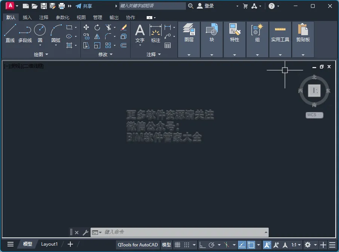Open the annotation scale 1:1 dropdown
The height and width of the screenshot is (252, 339).
(x=296, y=245)
